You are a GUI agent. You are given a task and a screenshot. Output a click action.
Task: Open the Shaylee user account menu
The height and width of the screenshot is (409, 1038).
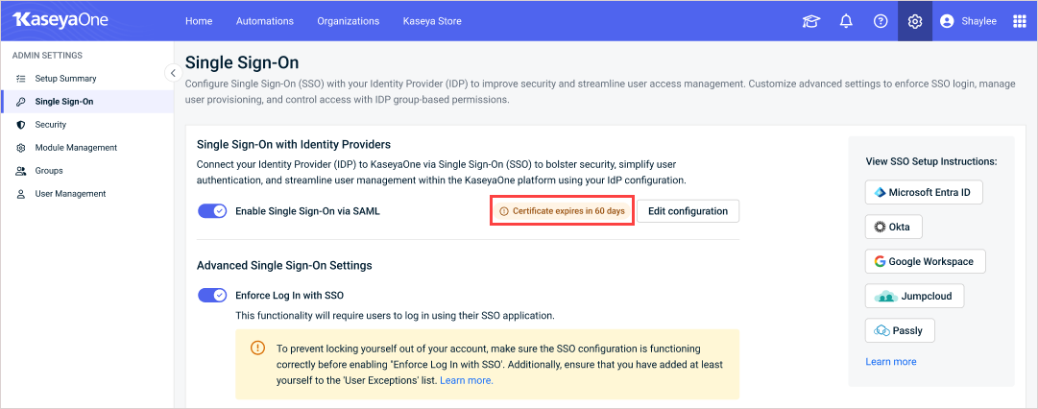click(968, 21)
